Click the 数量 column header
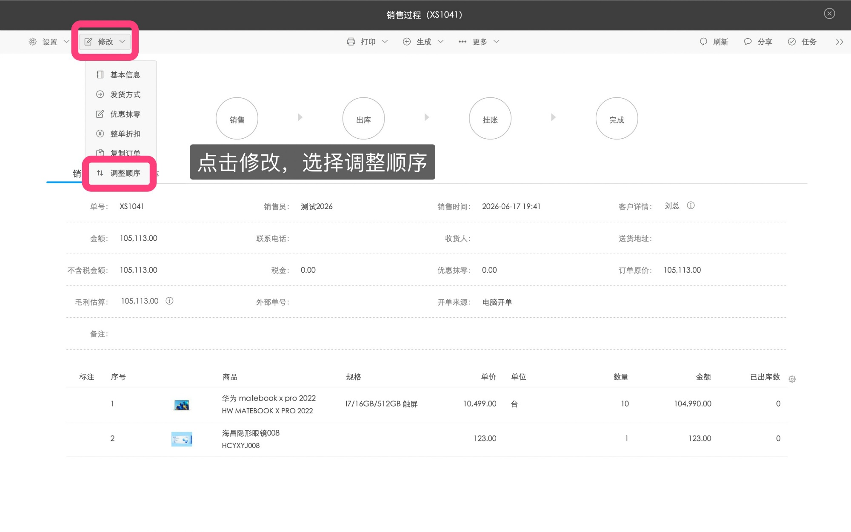Viewport: 851px width, 532px height. pyautogui.click(x=621, y=377)
